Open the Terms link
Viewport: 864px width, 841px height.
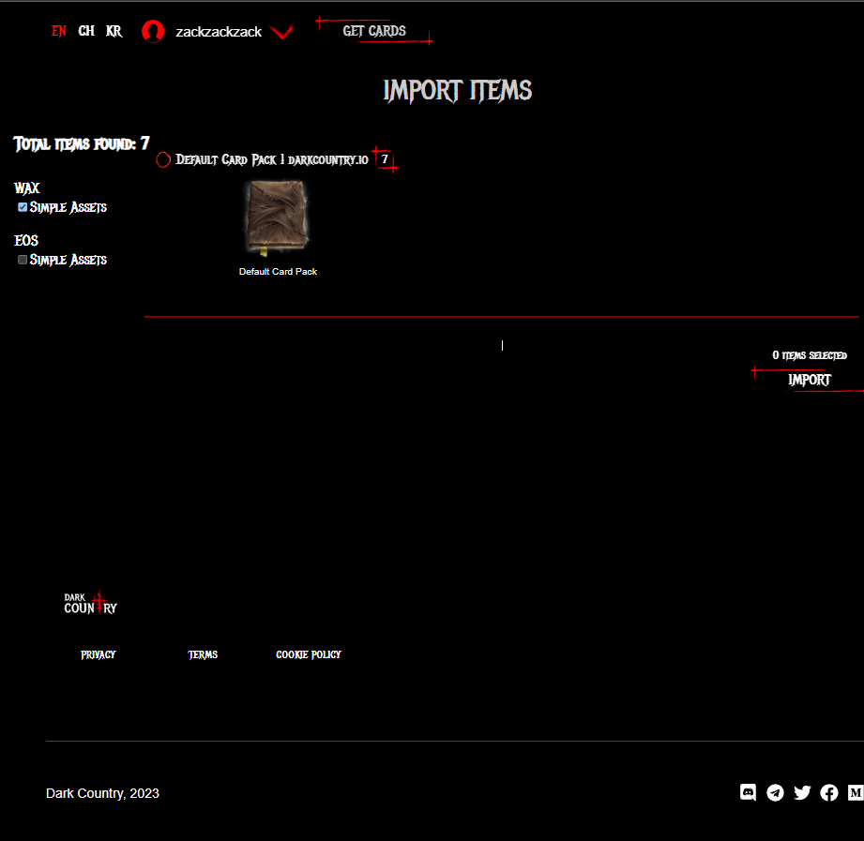(x=203, y=654)
